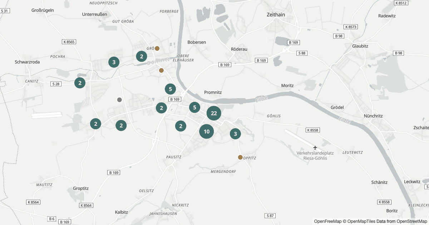Select the single grey point marker
This screenshot has width=429, height=225.
point(120,100)
